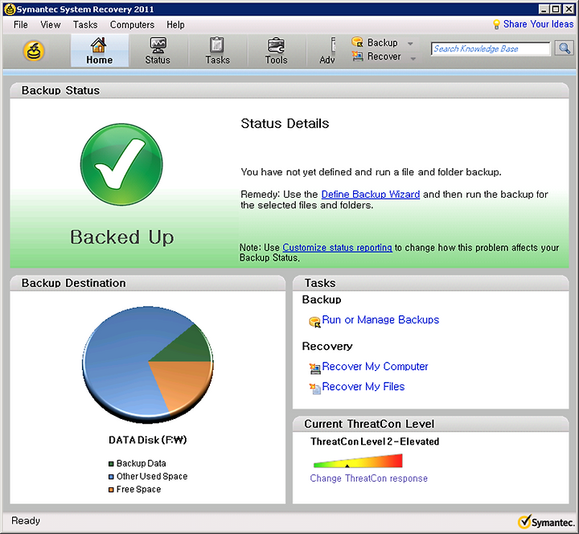Viewport: 579px width, 534px height.
Task: Click the magnifier search button
Action: pyautogui.click(x=565, y=48)
